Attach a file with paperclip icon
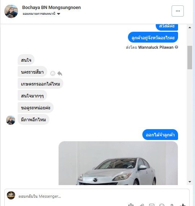Image resolution: width=195 pixels, height=206 pixels. click(x=141, y=205)
